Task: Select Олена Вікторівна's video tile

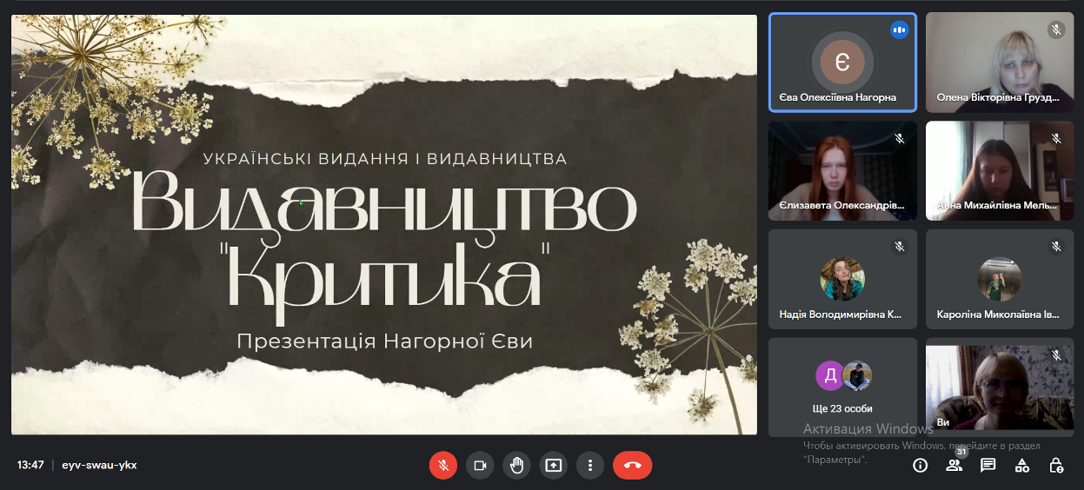Action: coord(1000,63)
